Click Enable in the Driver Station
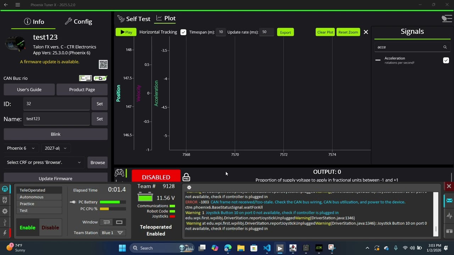454x255 pixels. pyautogui.click(x=27, y=228)
